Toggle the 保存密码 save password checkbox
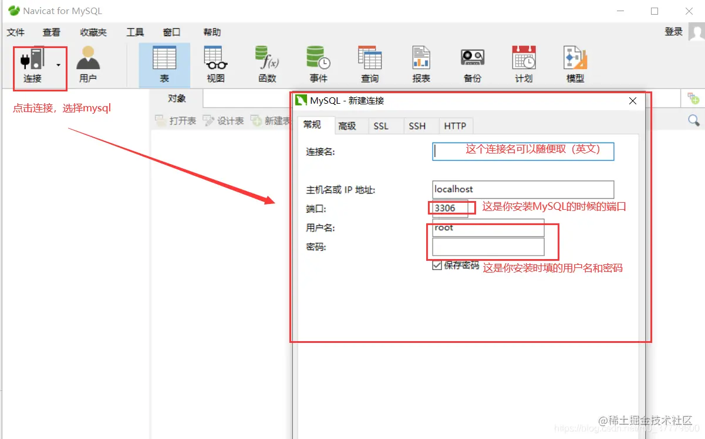Viewport: 705px width, 439px height. (437, 266)
